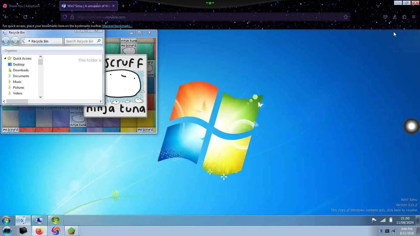The image size is (420, 236).
Task: Click the green Windows orb taskbar button
Action: coord(55,220)
